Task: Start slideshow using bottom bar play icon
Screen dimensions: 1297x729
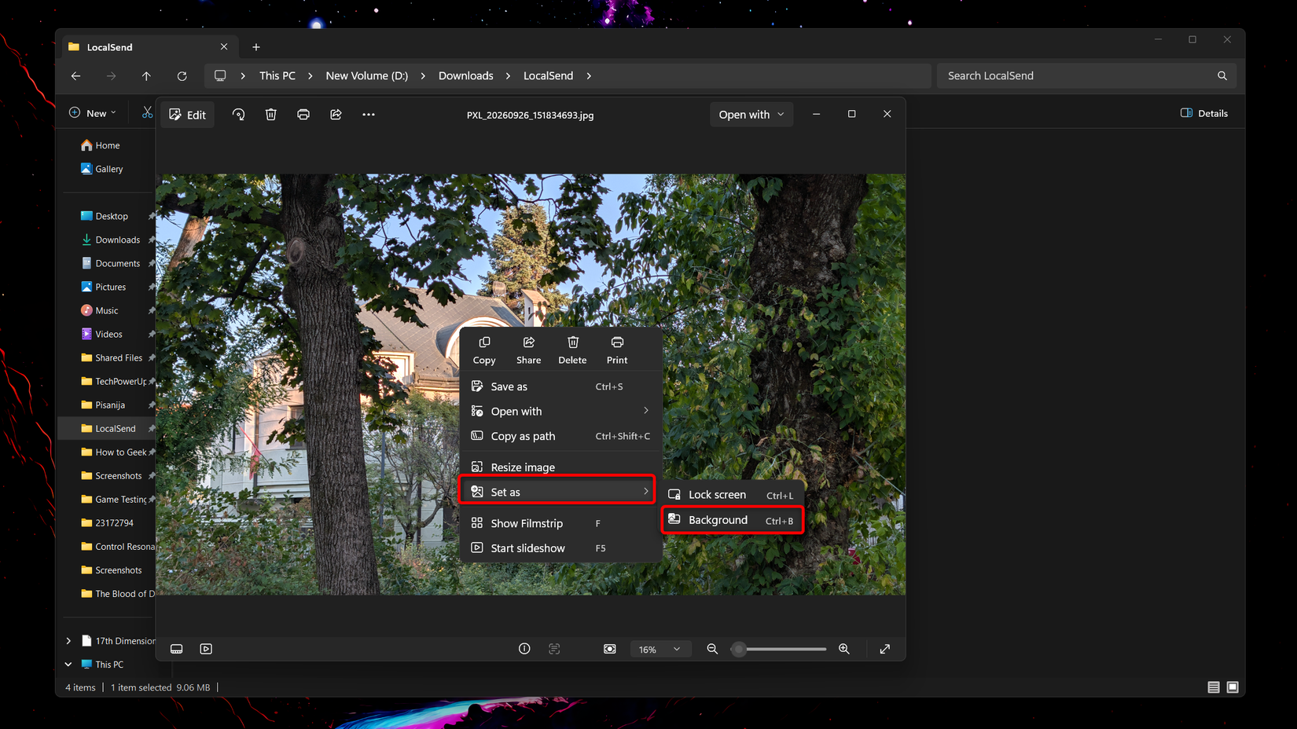Action: tap(206, 649)
